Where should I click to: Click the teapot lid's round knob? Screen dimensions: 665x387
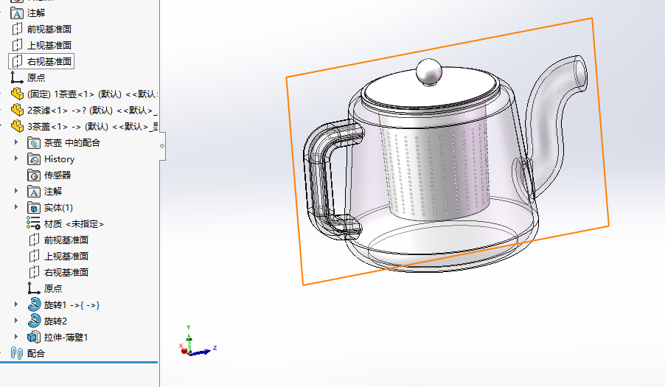point(429,72)
